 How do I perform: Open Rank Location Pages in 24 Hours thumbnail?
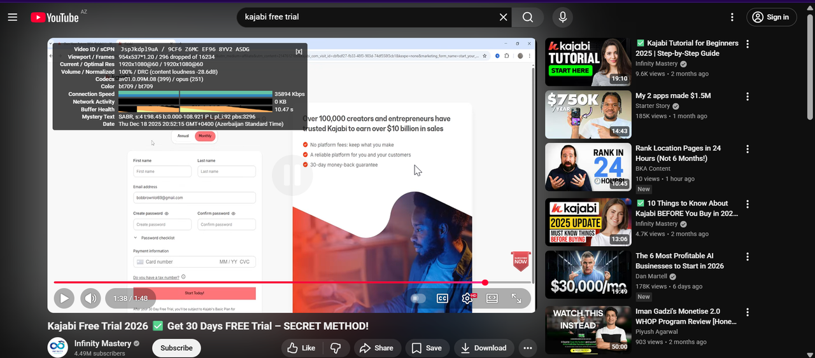[588, 167]
